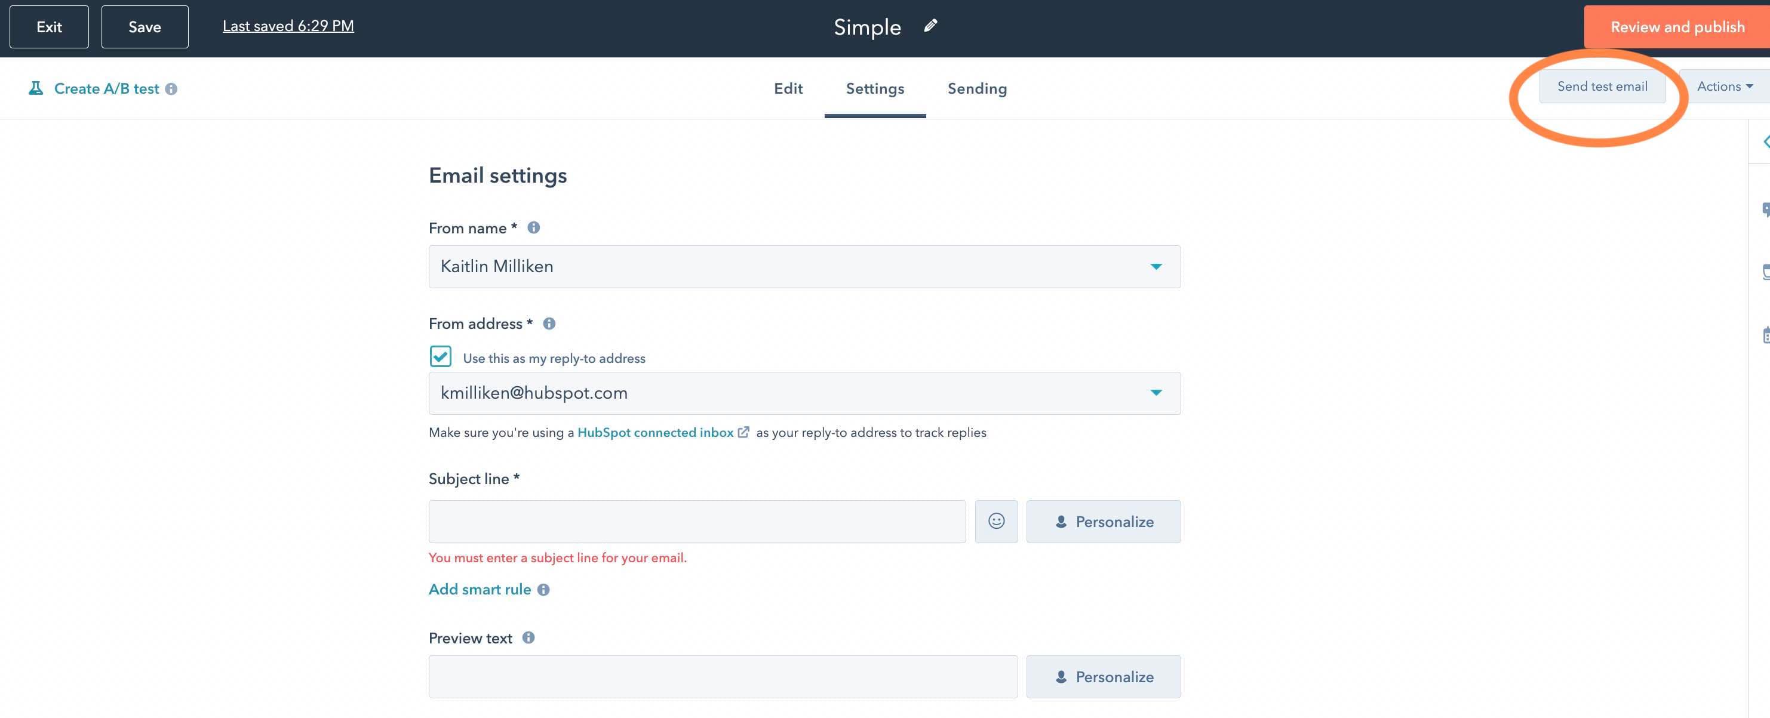Click info icon beside Add smart rule
Viewport: 1770px width, 718px height.
[x=543, y=590]
